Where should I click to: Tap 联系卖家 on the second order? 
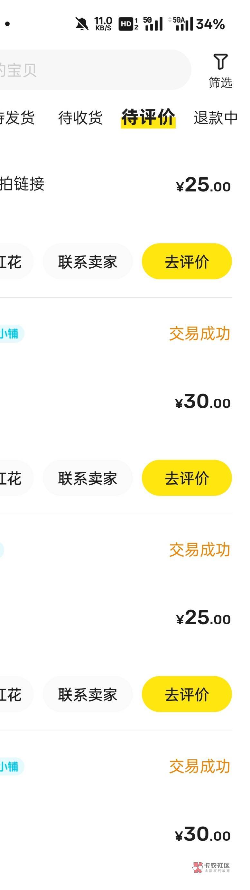point(88,478)
